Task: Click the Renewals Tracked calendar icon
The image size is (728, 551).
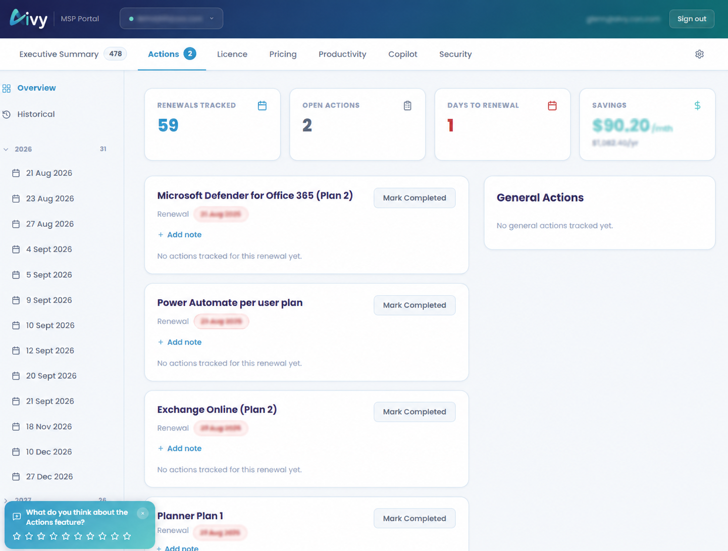Action: (x=262, y=106)
